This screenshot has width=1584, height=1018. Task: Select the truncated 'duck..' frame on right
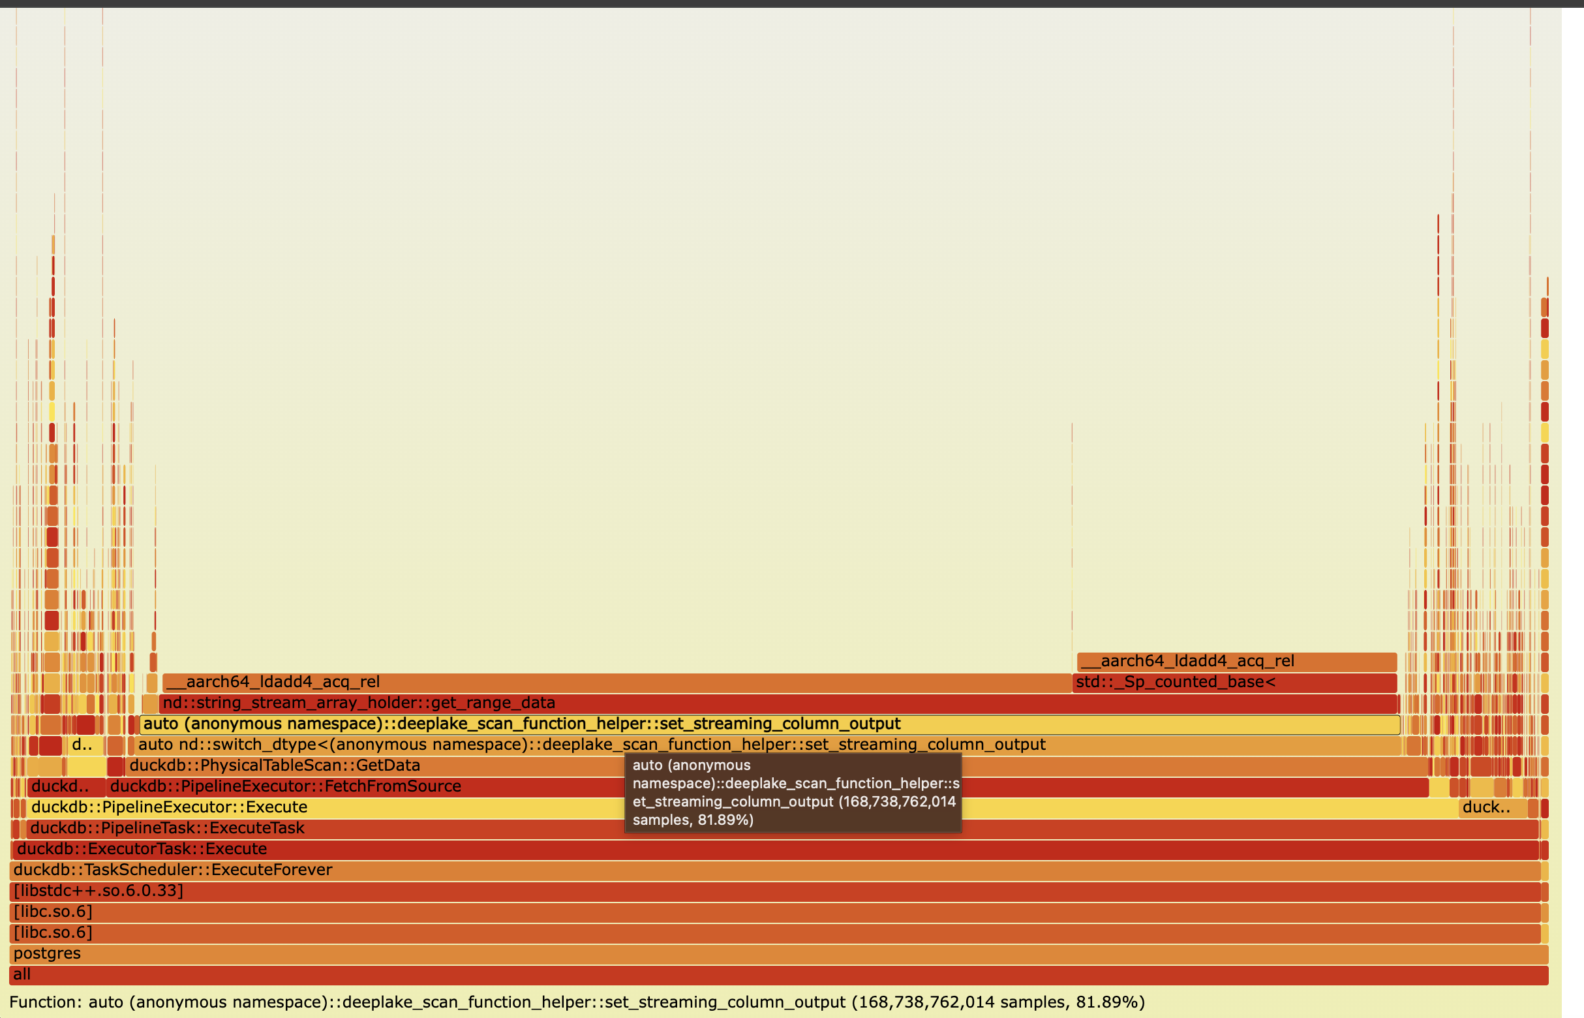click(x=1491, y=807)
